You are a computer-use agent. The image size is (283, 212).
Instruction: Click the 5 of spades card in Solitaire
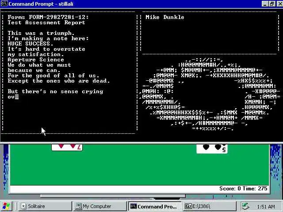coord(212,149)
